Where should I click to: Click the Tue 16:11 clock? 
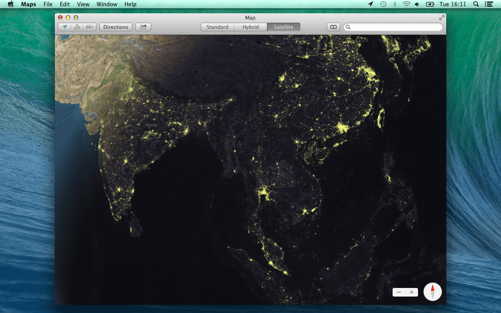point(452,4)
